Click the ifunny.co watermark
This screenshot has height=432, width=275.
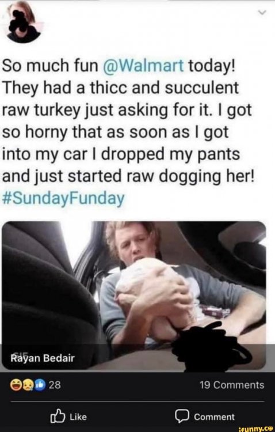[x=256, y=429]
